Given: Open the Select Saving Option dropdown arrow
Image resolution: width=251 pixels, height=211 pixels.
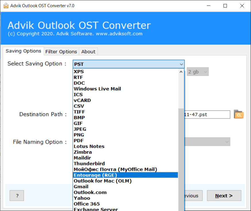Looking at the screenshot, I should pyautogui.click(x=181, y=64).
